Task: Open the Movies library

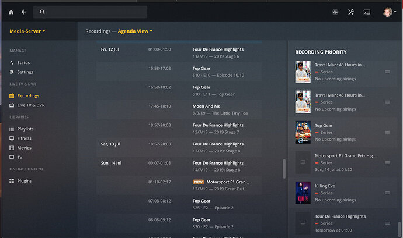Action: click(24, 148)
